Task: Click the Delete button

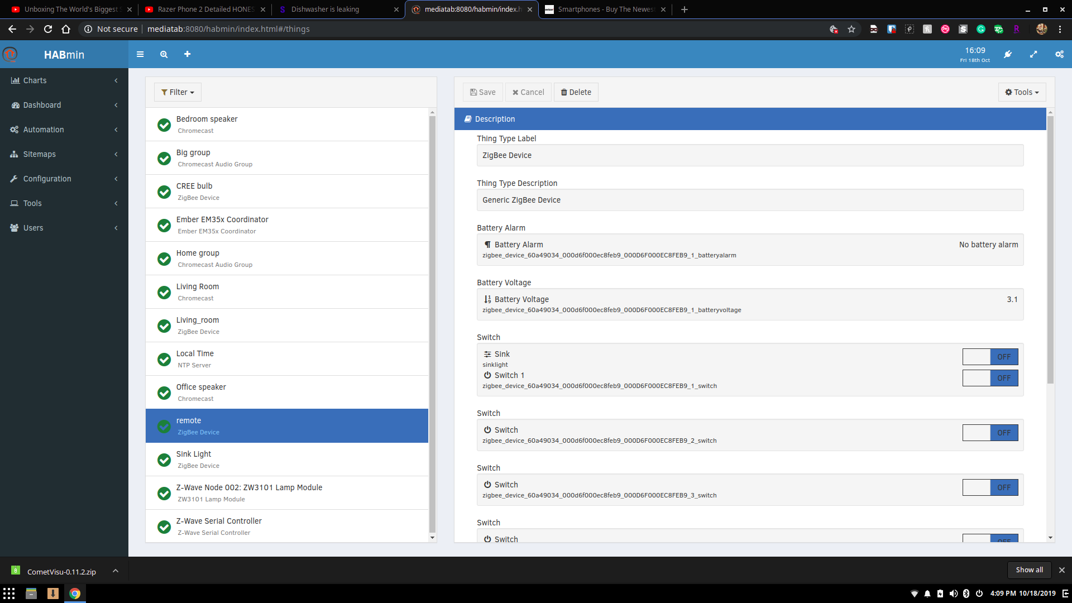Action: [x=576, y=92]
